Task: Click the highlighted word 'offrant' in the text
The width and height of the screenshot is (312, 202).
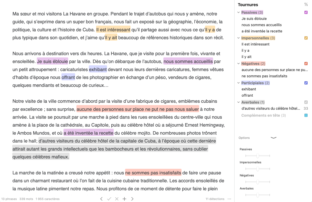Action: (x=68, y=77)
